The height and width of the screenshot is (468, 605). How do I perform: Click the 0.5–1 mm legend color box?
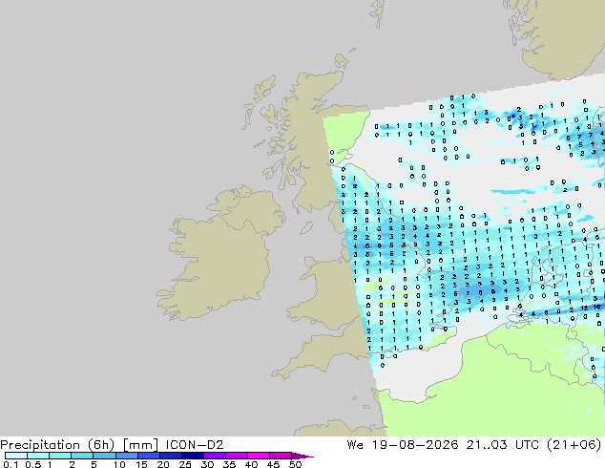tap(38, 456)
